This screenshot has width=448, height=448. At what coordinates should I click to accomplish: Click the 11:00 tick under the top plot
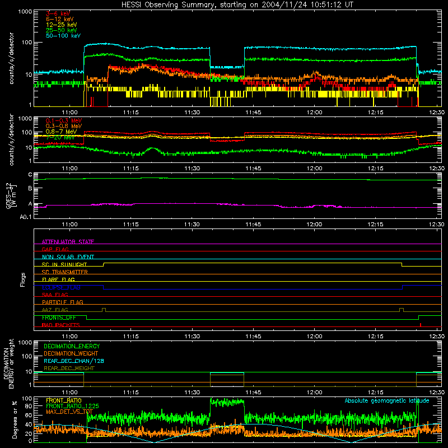click(69, 113)
